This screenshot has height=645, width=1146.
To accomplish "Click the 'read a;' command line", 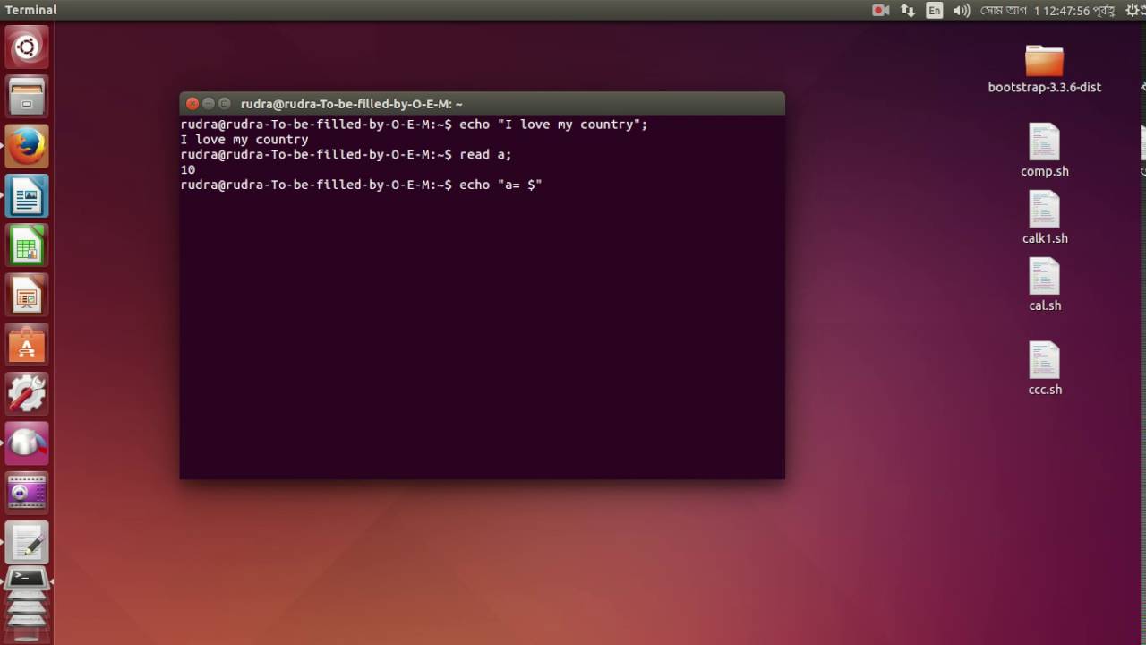I will pos(346,155).
